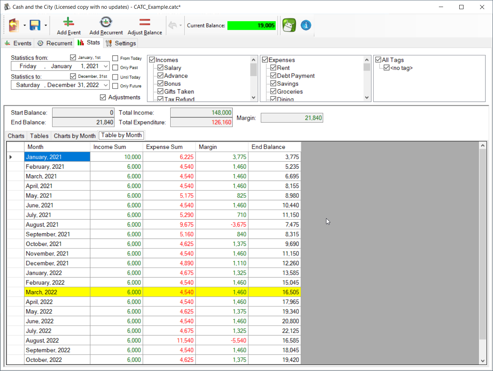Screen dimensions: 493x371
Task: Select the highlighted March, 2022 row
Action: pos(154,292)
